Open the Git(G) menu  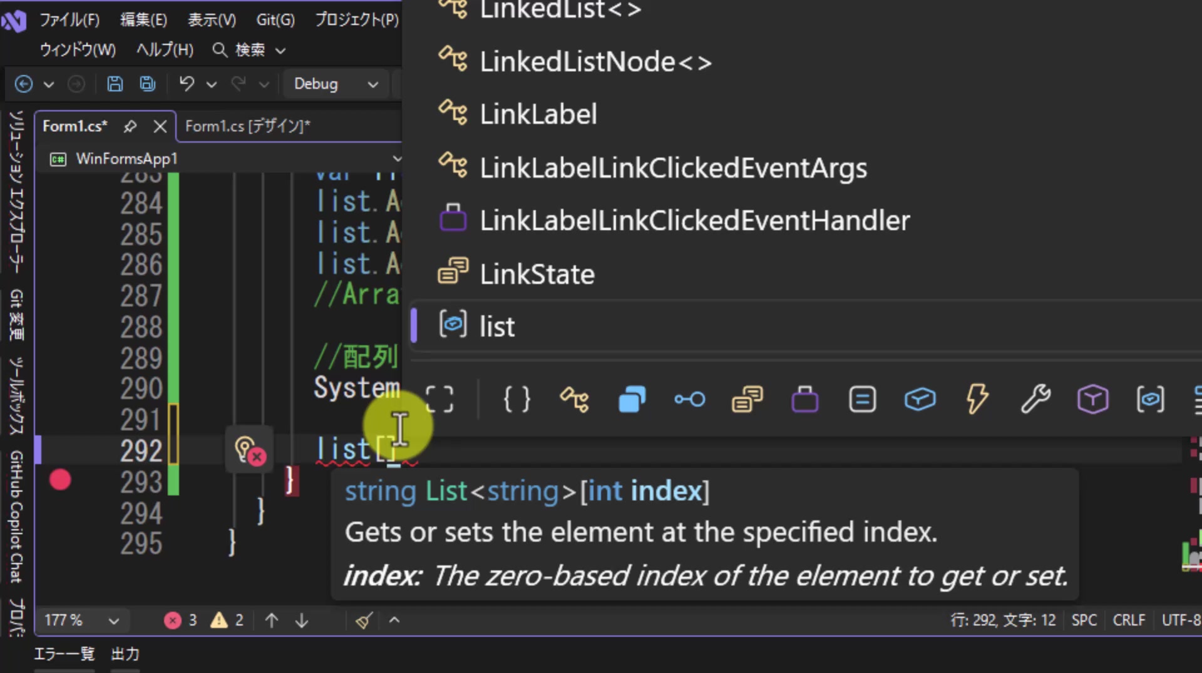275,20
